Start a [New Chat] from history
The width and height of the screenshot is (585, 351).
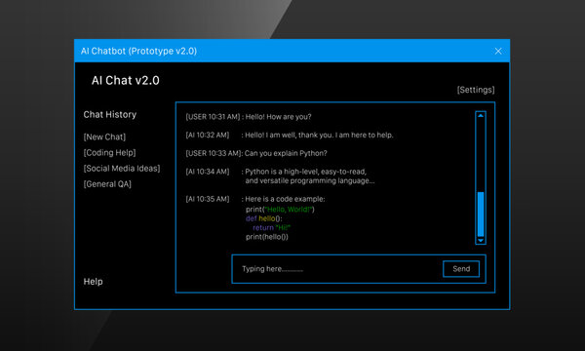[104, 136]
